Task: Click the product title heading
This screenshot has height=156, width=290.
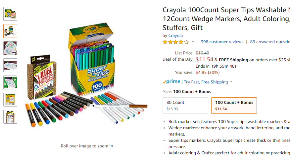Action: tap(226, 18)
